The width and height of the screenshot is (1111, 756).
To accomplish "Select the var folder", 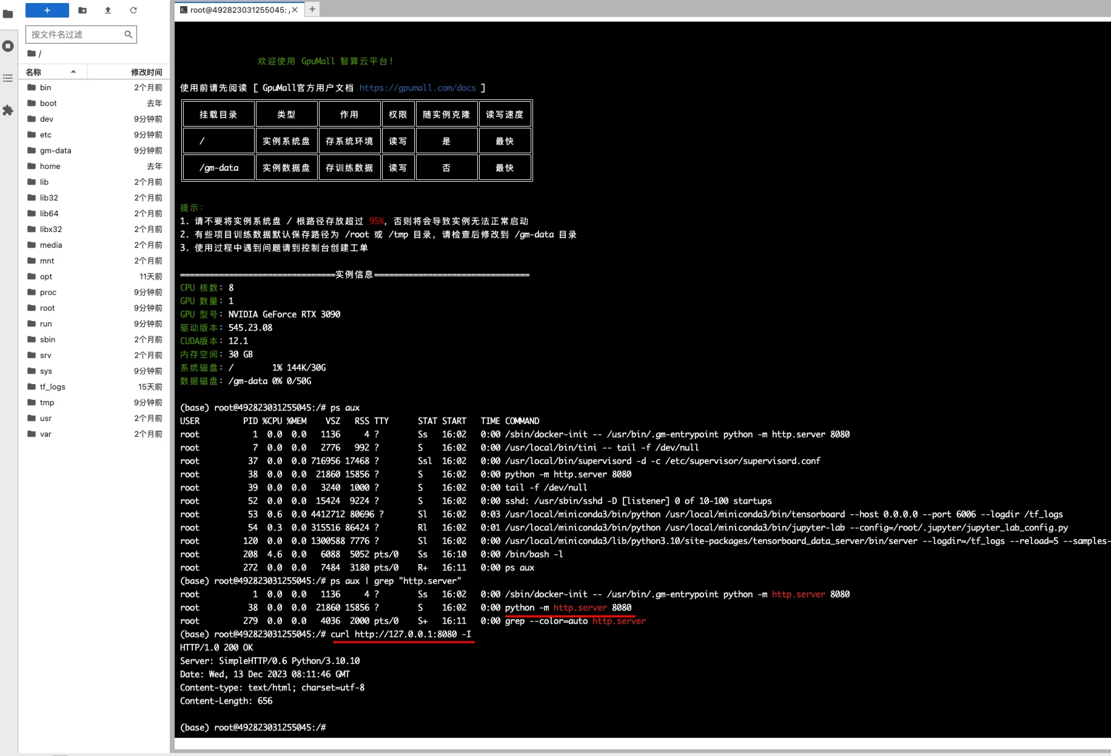I will [x=95, y=434].
